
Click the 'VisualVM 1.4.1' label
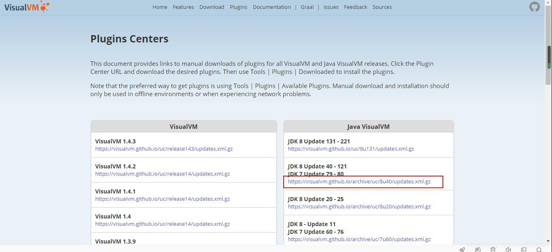[115, 191]
